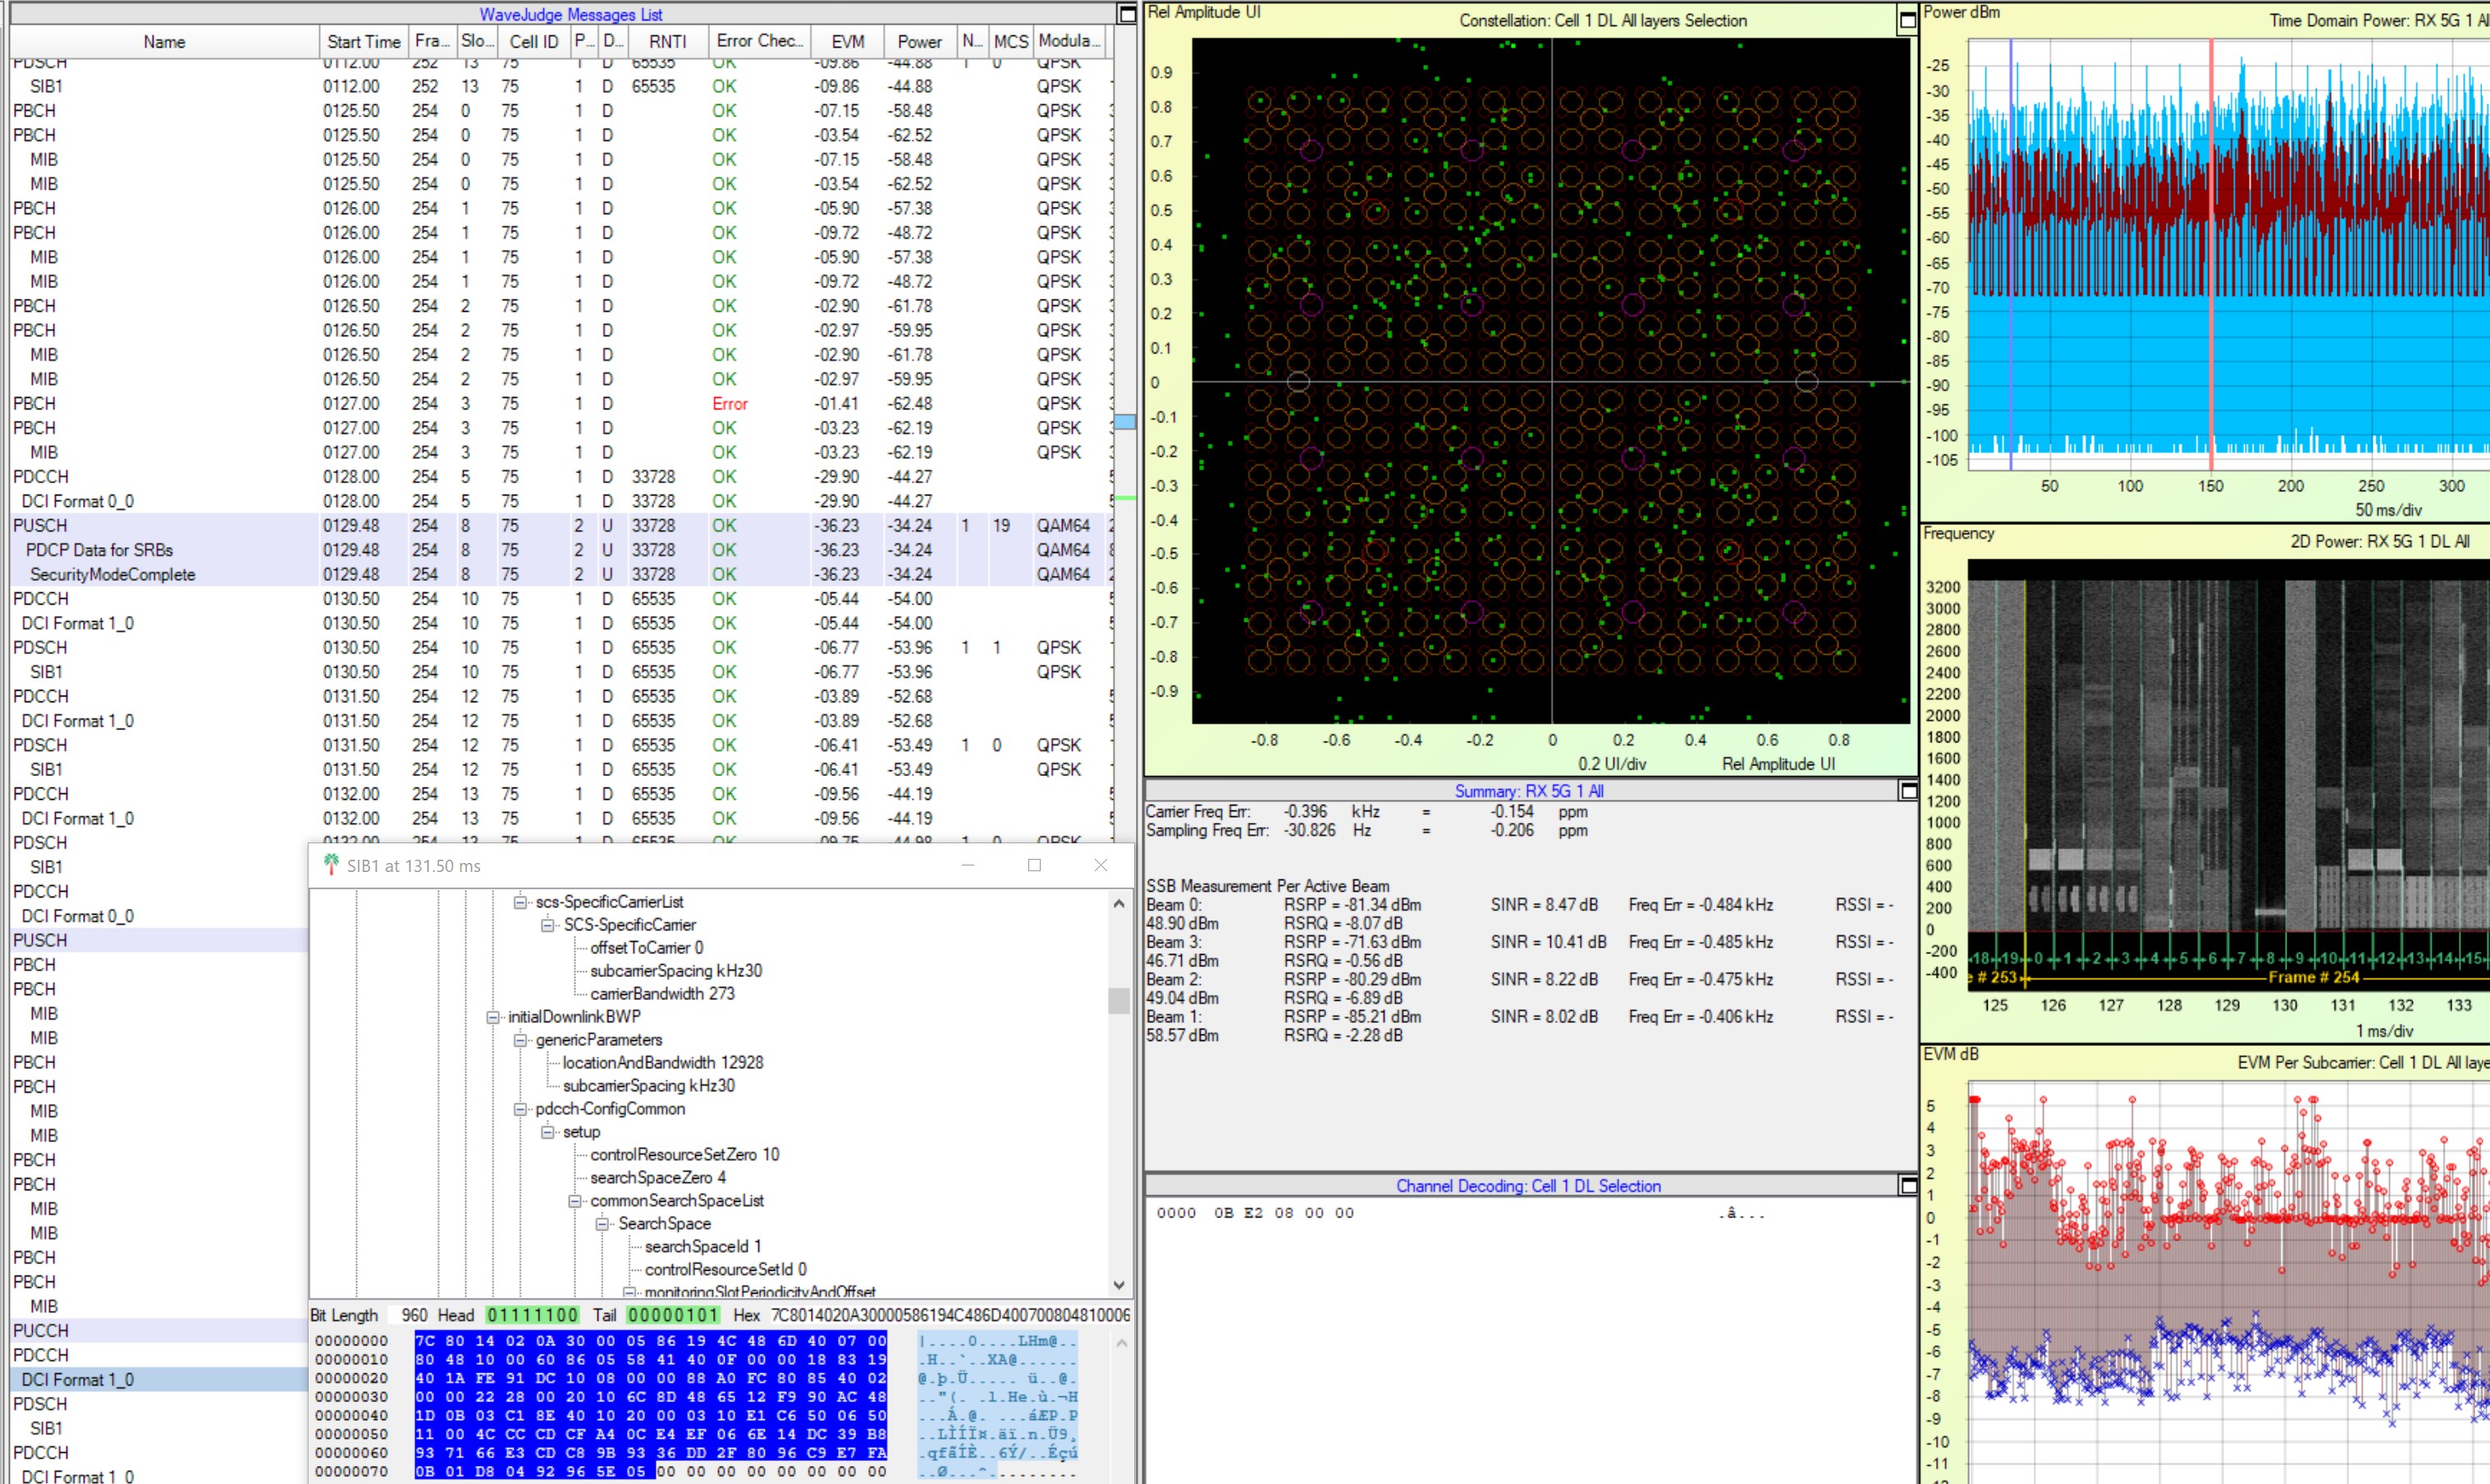Select controlResourceSetZero 10 tree item
Viewport: 2490px width, 1484px height.
684,1155
